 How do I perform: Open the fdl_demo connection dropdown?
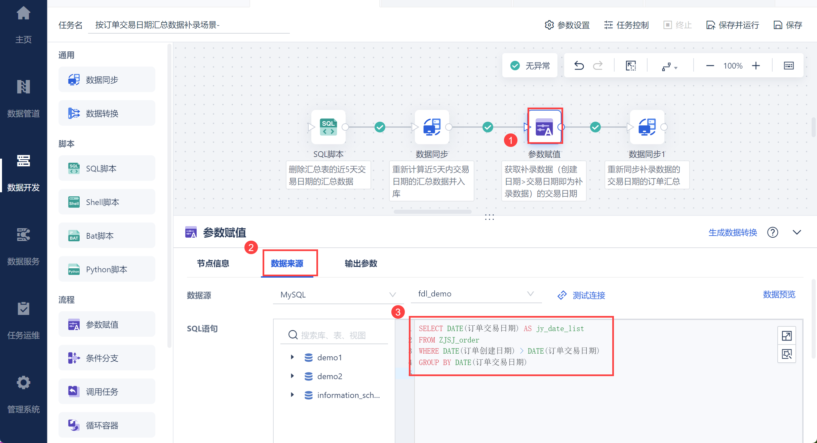pos(475,294)
